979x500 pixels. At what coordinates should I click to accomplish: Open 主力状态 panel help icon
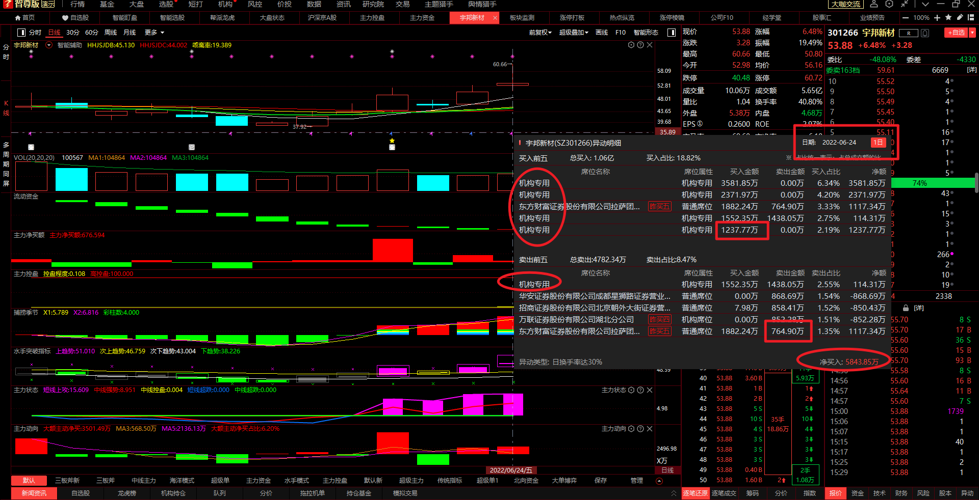click(x=640, y=390)
